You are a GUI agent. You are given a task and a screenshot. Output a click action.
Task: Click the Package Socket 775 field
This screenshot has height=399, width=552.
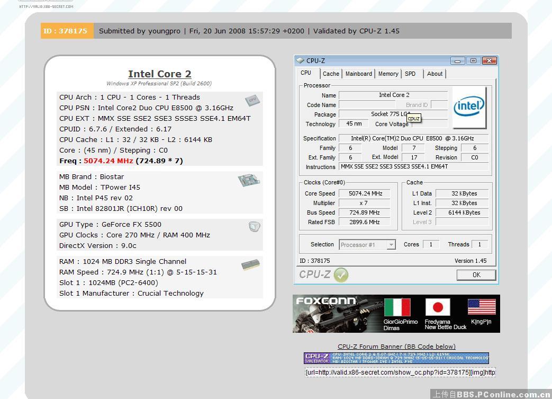point(393,114)
